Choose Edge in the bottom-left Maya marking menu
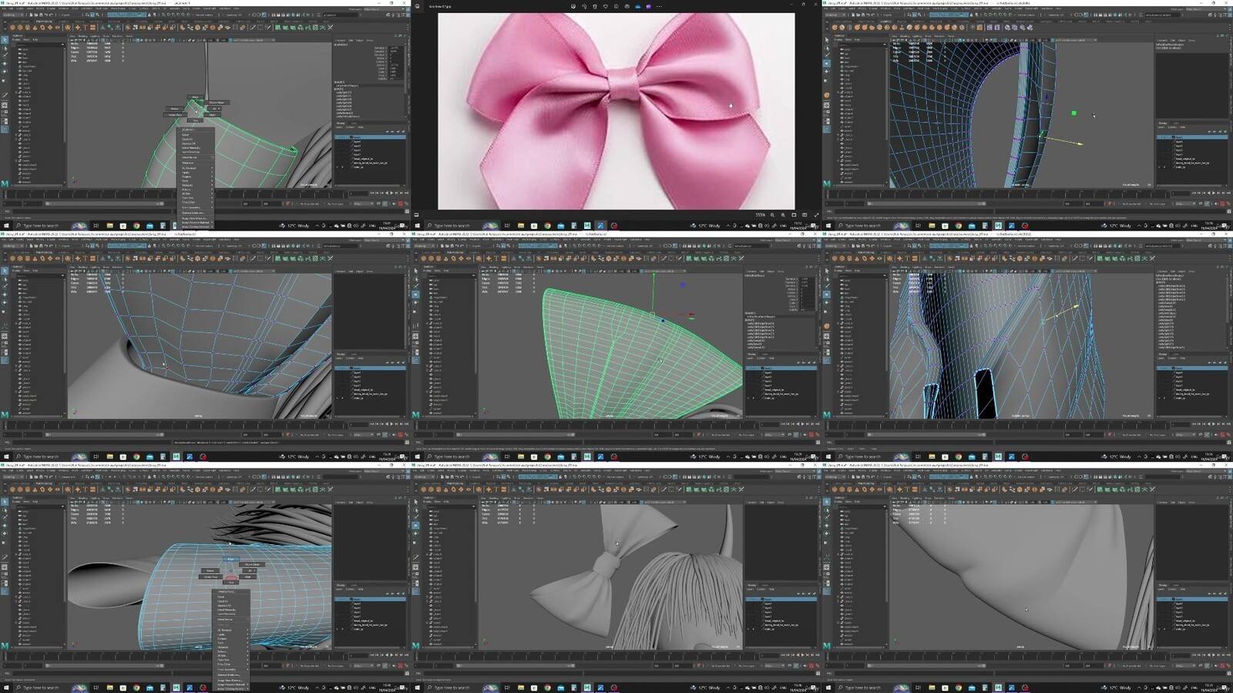 click(x=230, y=559)
